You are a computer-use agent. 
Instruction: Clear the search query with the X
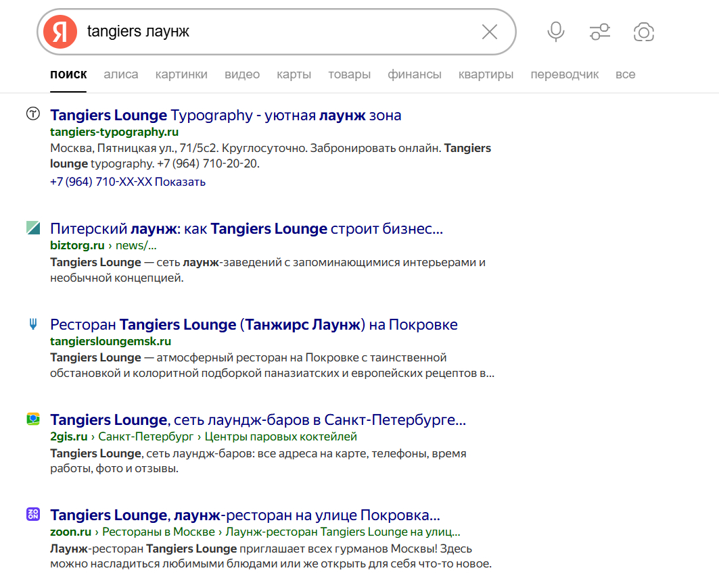click(490, 32)
